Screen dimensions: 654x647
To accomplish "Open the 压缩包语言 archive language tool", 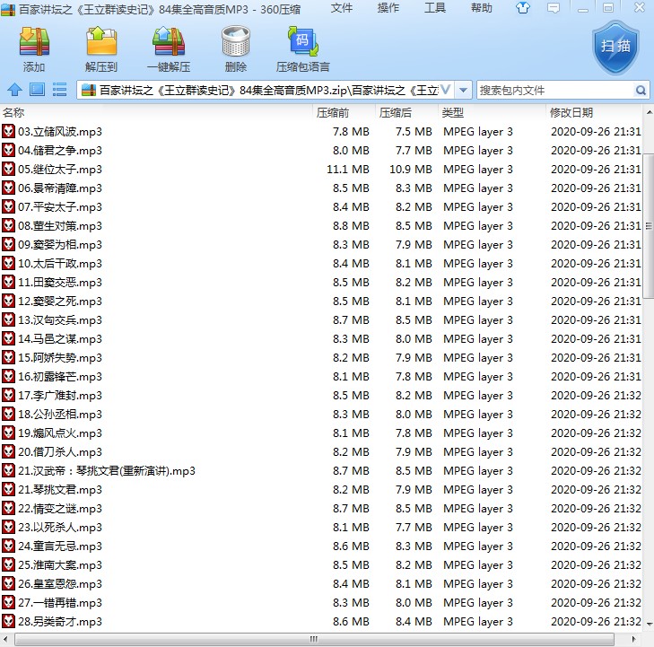I will coord(302,48).
